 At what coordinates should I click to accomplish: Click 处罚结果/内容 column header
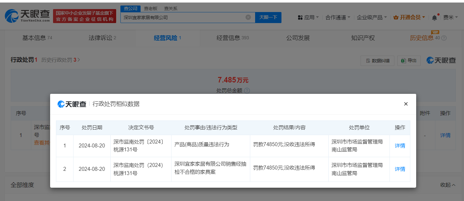tap(289, 128)
